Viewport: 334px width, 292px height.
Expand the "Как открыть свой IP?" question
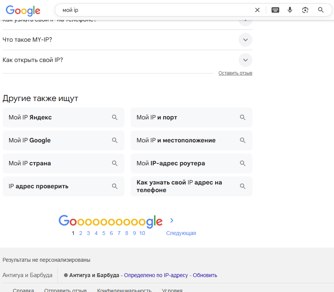pos(245,60)
